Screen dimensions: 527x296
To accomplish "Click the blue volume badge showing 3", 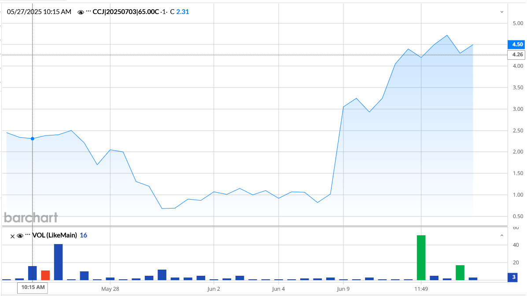I will coord(512,277).
